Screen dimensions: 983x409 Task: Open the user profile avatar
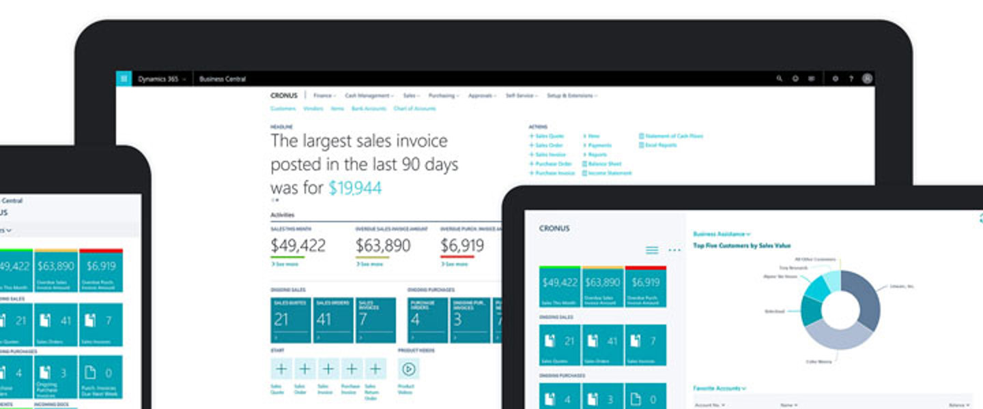[x=867, y=79]
